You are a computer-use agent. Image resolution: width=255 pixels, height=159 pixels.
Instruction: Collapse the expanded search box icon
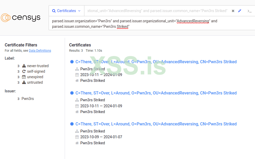239,11
